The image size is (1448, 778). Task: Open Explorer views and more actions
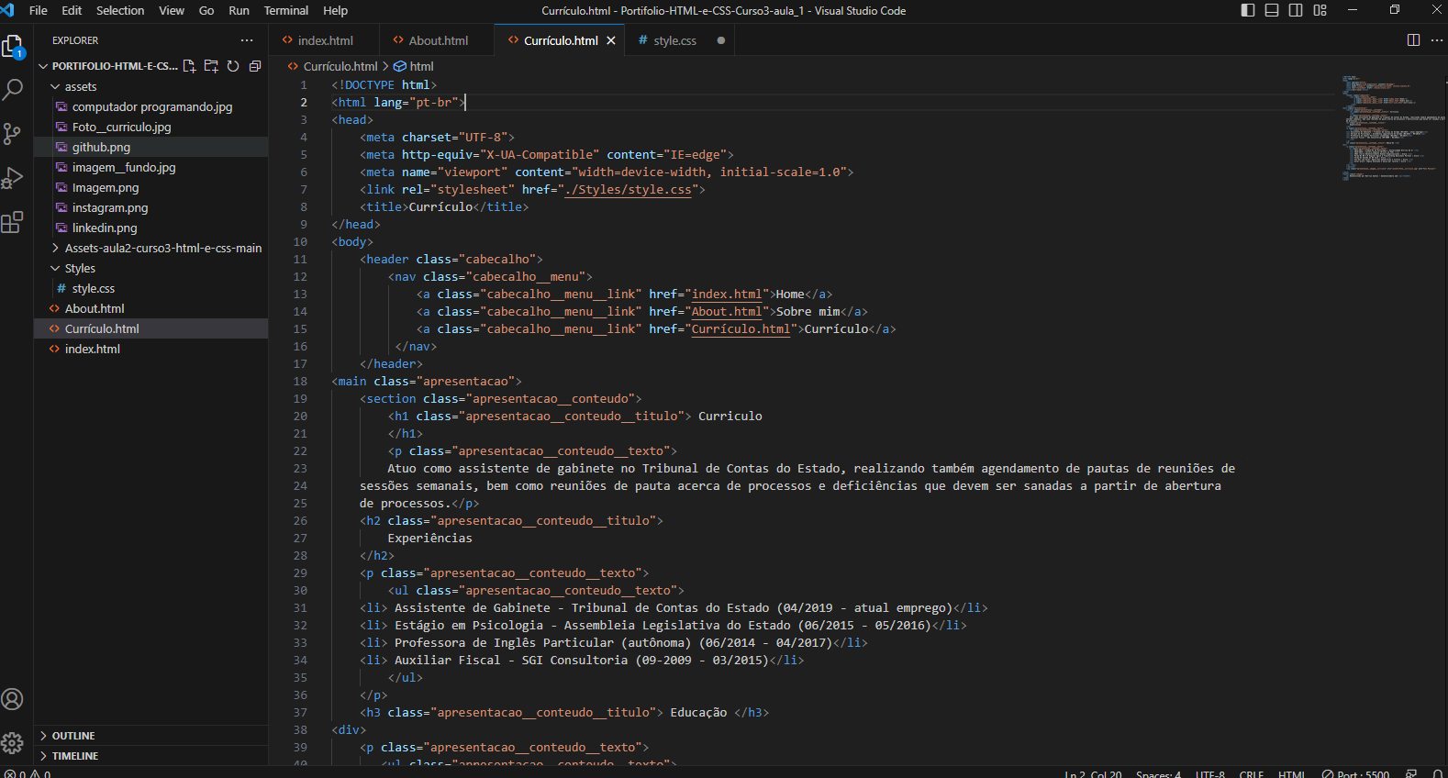coord(247,40)
